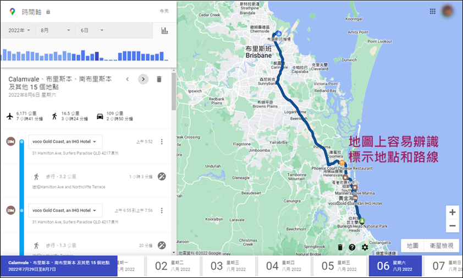This screenshot has width=463, height=278.
Task: Open more options for the 上午 5:52 visit
Action: tap(162, 141)
